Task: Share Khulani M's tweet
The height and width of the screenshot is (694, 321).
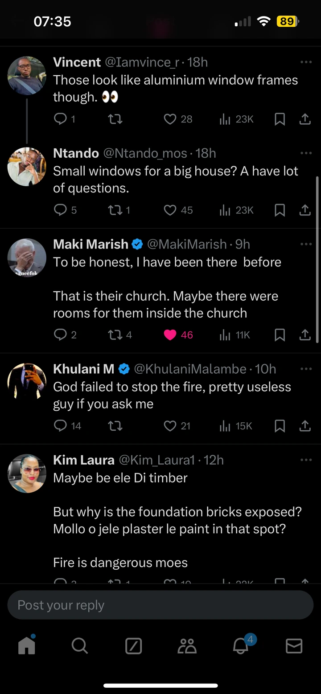Action: coord(305,426)
